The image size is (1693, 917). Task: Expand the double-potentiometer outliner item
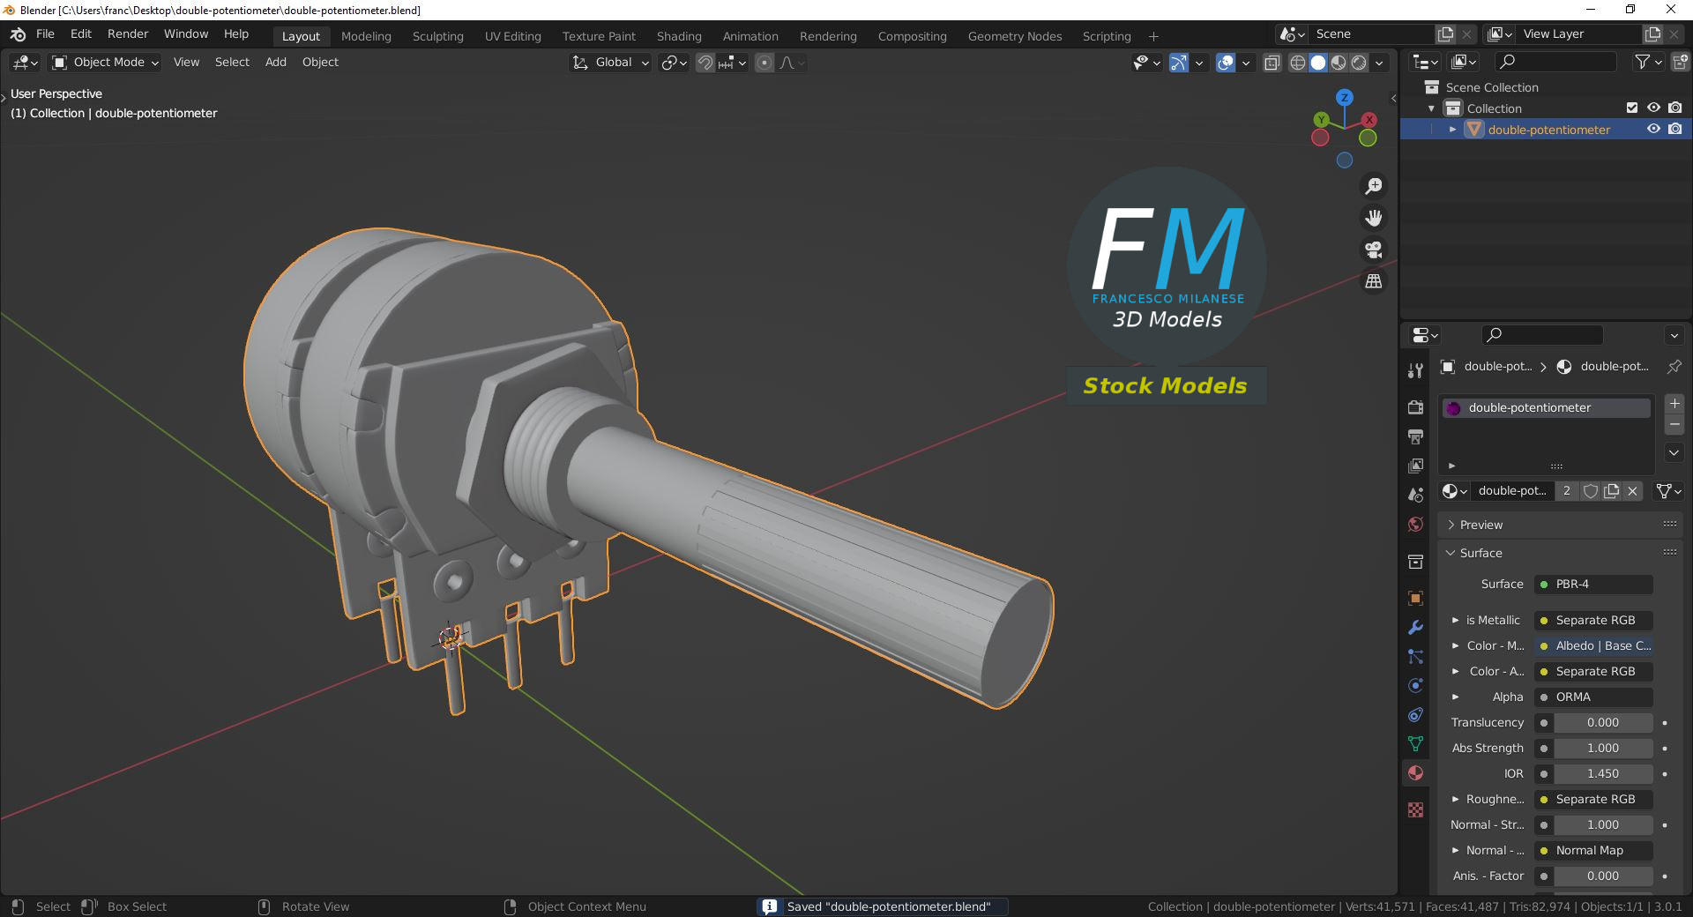[x=1452, y=130]
